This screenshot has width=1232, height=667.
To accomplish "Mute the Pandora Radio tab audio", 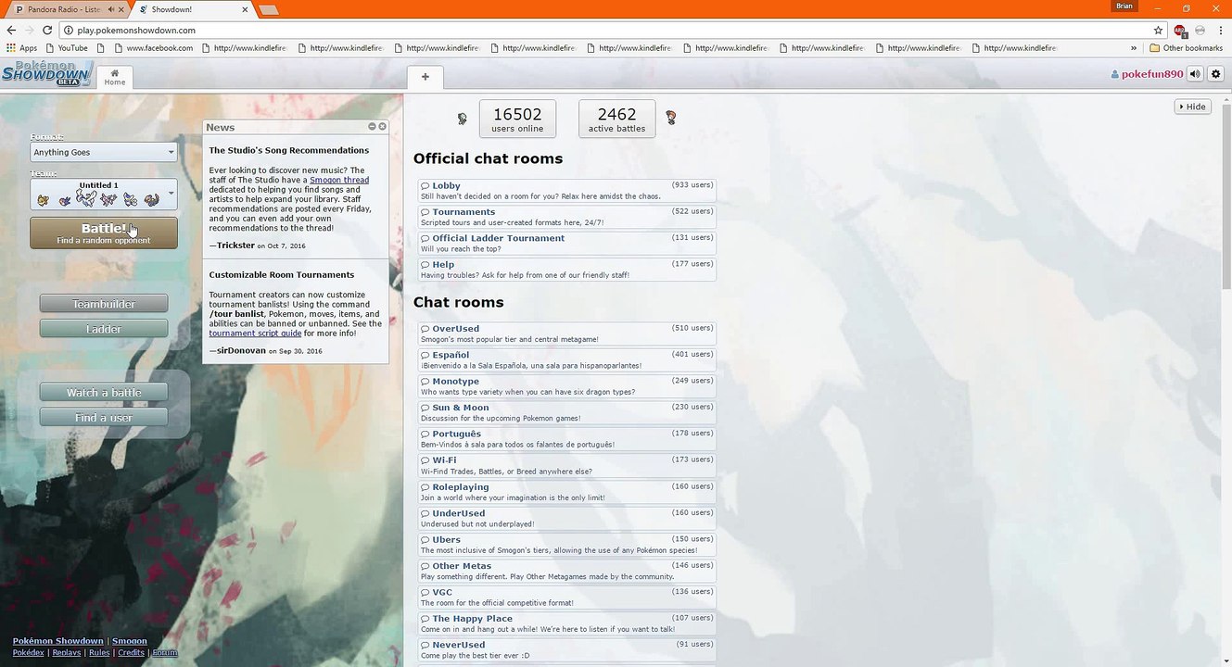I will [x=111, y=9].
